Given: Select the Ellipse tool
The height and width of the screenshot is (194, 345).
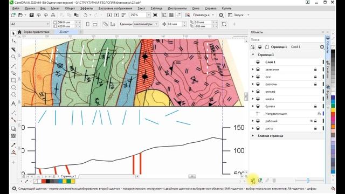Looking at the screenshot, I should click(13, 87).
